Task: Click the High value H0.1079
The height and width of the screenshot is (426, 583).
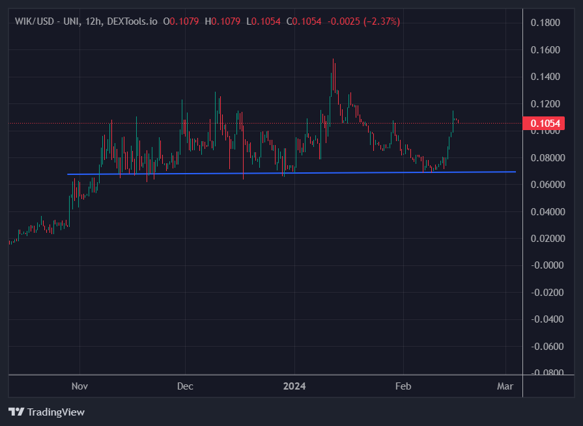Action: tap(223, 21)
